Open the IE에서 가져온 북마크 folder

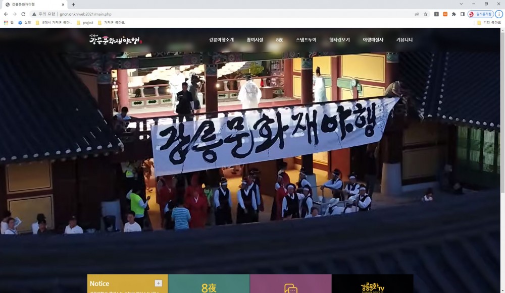54,23
